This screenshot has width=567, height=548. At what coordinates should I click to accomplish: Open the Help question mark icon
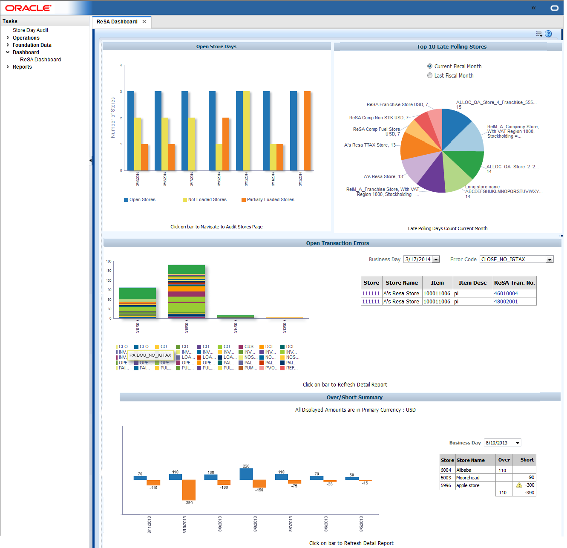[549, 34]
